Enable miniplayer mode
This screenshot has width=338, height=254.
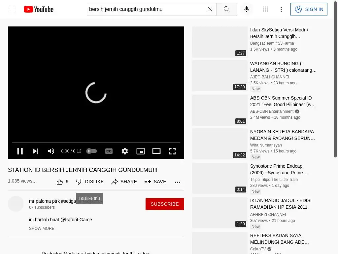coord(141,151)
